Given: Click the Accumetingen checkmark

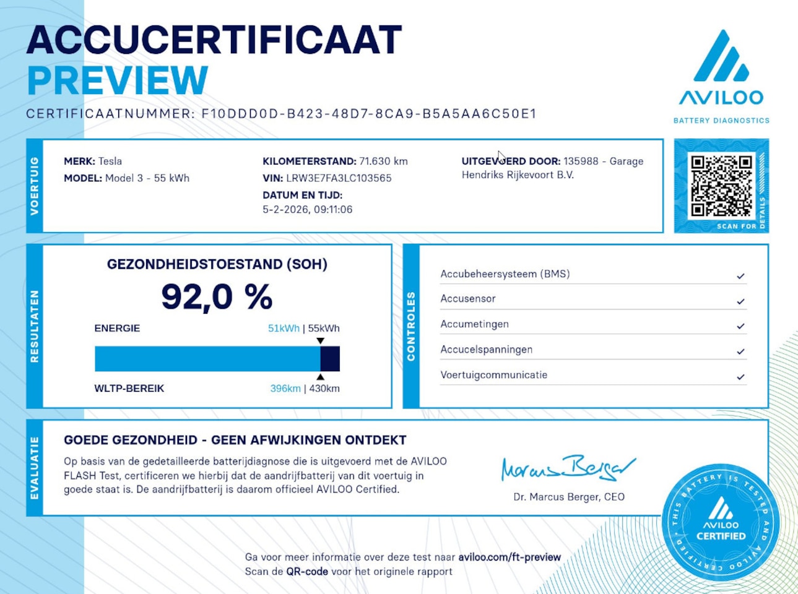Looking at the screenshot, I should click(740, 326).
